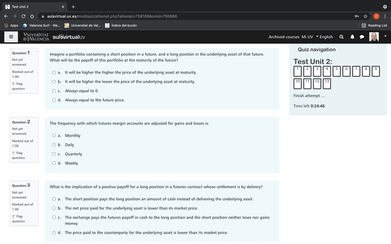Reload the page in browser

tap(24, 16)
